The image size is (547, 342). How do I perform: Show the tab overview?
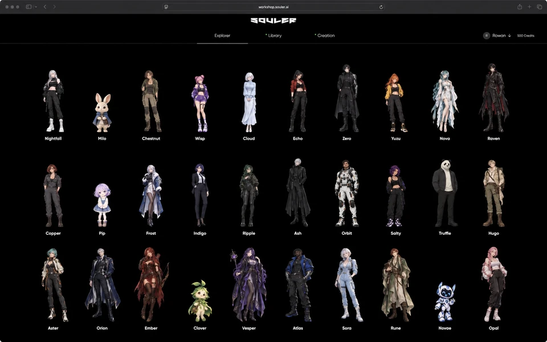point(540,7)
